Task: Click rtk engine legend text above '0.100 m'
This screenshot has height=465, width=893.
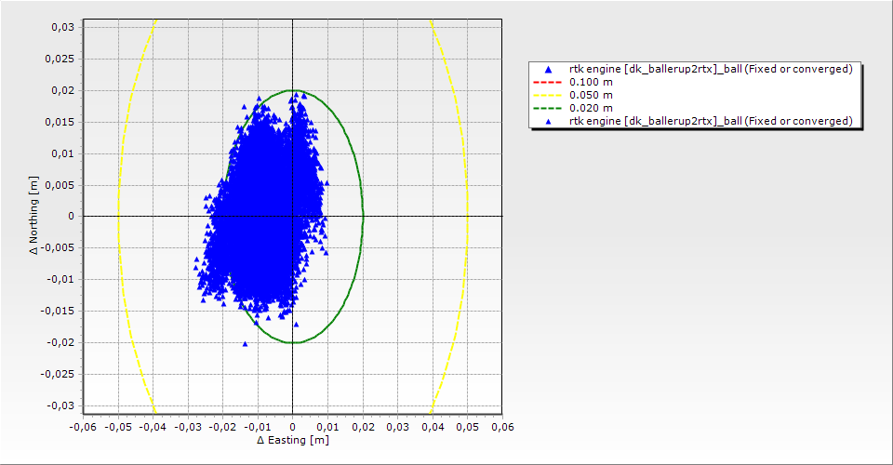Action: 711,69
